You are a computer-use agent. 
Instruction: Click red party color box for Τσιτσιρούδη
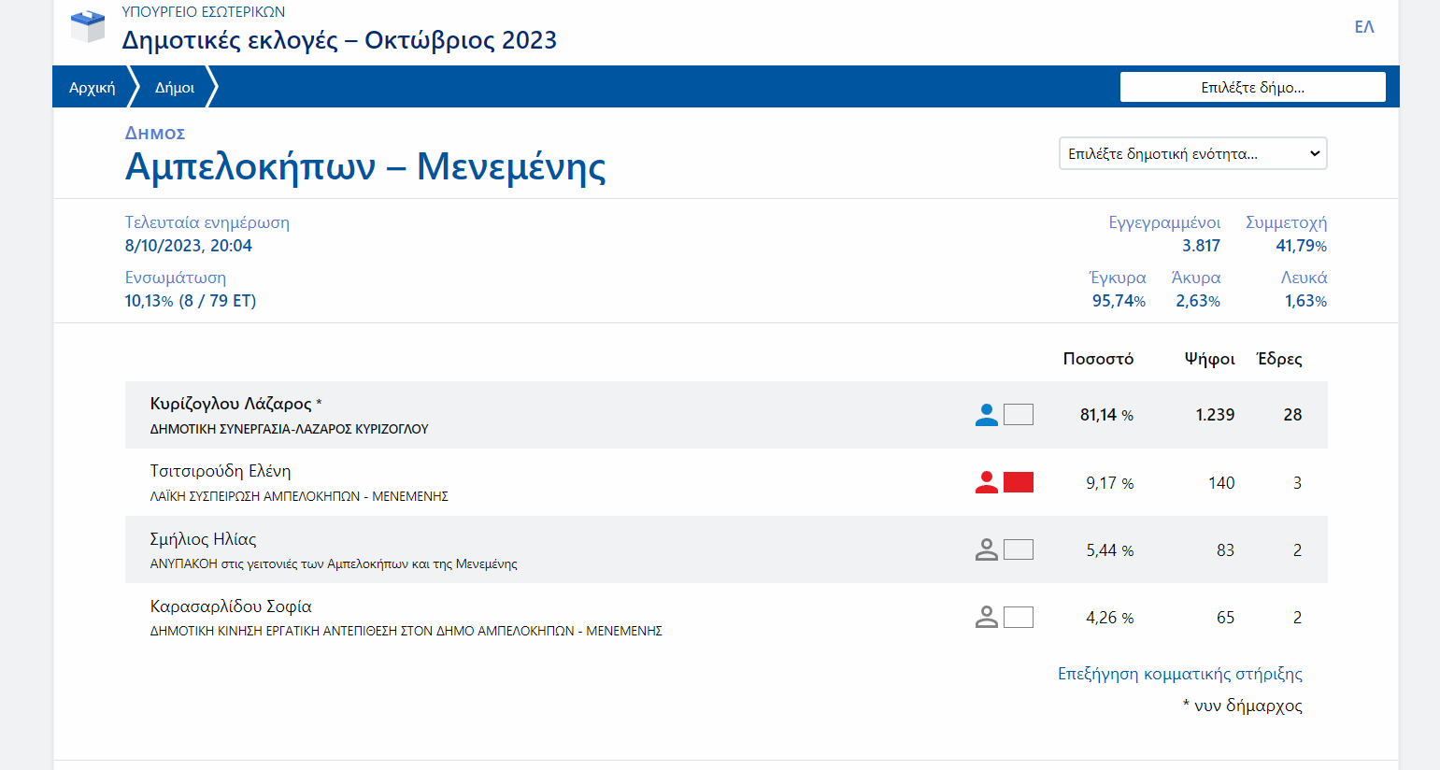coord(1018,482)
